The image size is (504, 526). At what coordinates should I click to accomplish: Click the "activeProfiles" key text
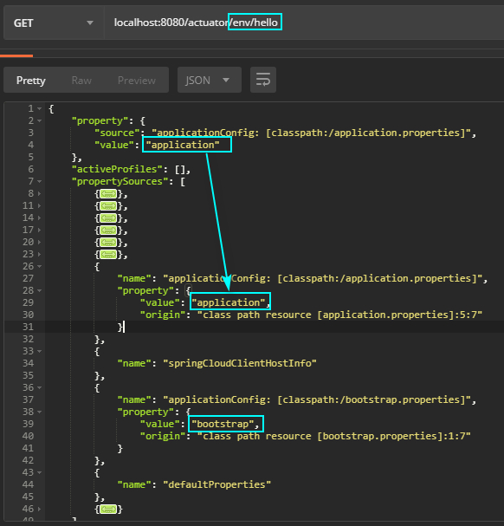coord(117,169)
